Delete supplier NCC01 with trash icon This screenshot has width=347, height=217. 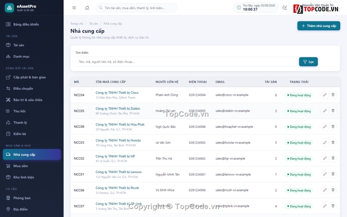(x=333, y=174)
